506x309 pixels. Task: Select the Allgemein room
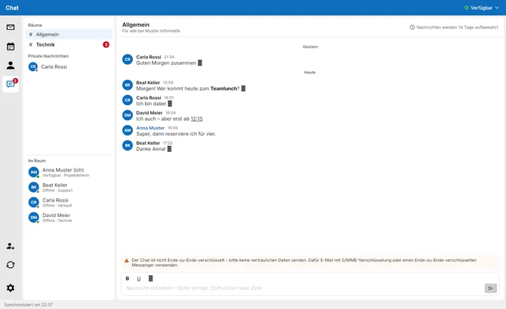tap(69, 34)
